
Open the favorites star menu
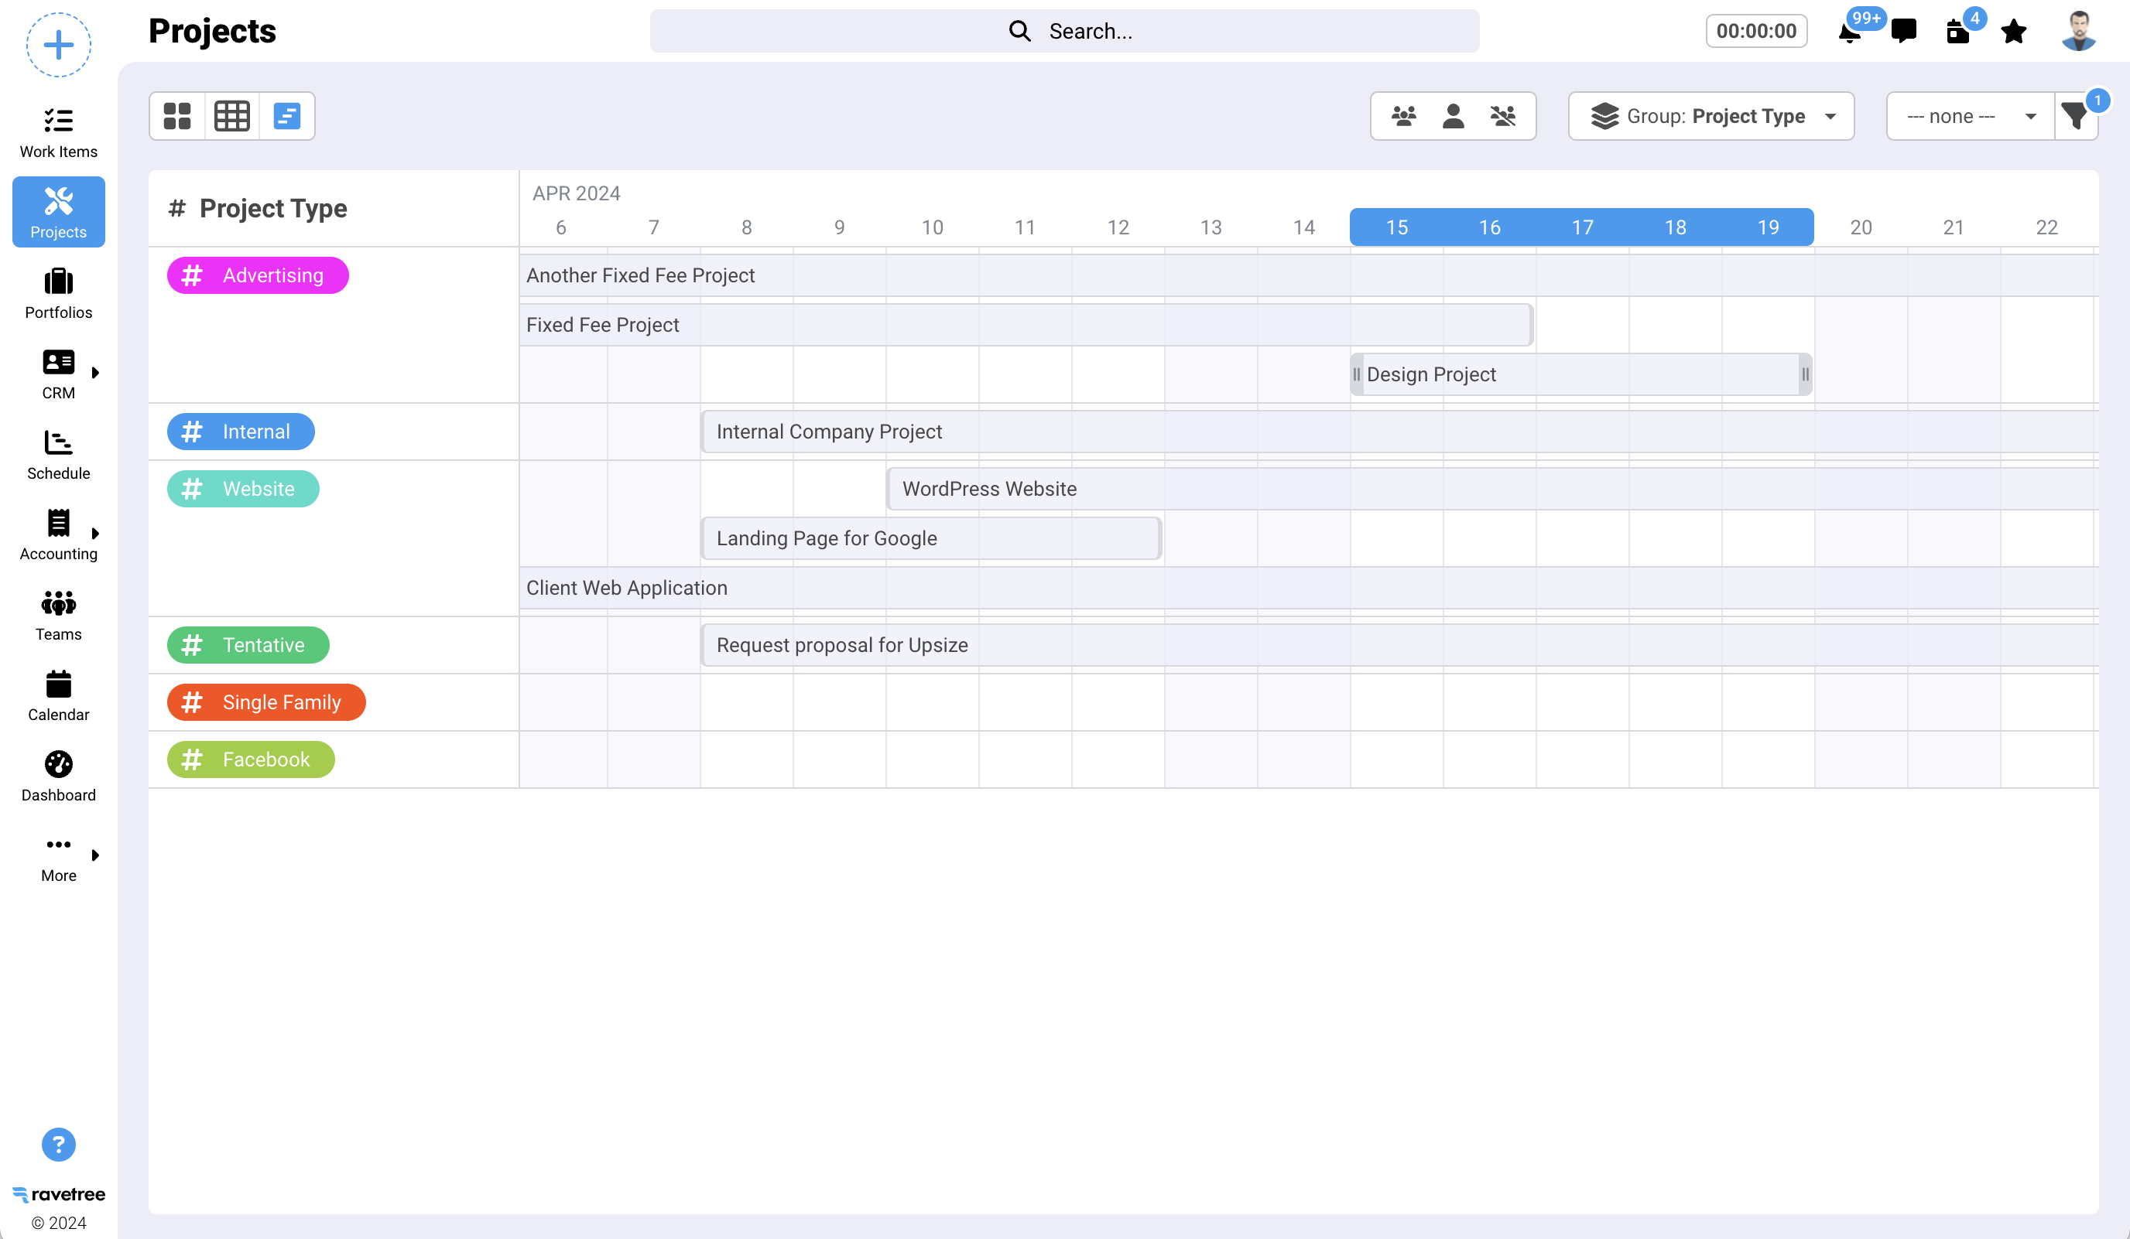coord(2014,31)
